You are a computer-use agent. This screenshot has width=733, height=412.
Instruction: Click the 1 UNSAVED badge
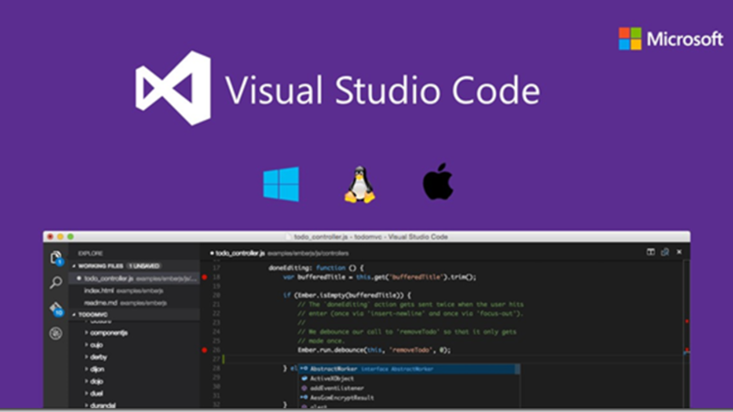[x=144, y=266]
